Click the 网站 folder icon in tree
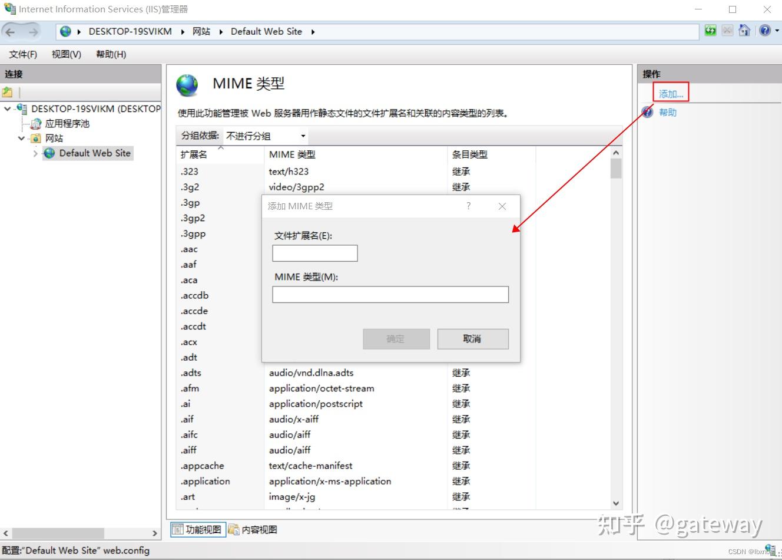The width and height of the screenshot is (782, 560). click(x=36, y=139)
